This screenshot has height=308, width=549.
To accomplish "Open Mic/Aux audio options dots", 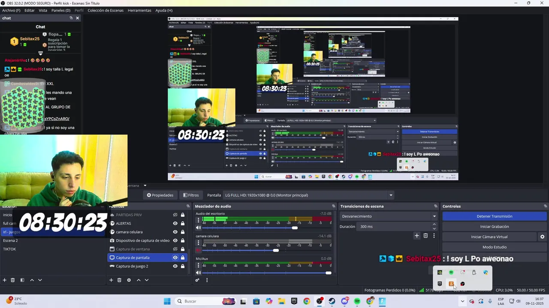I will (198, 266).
